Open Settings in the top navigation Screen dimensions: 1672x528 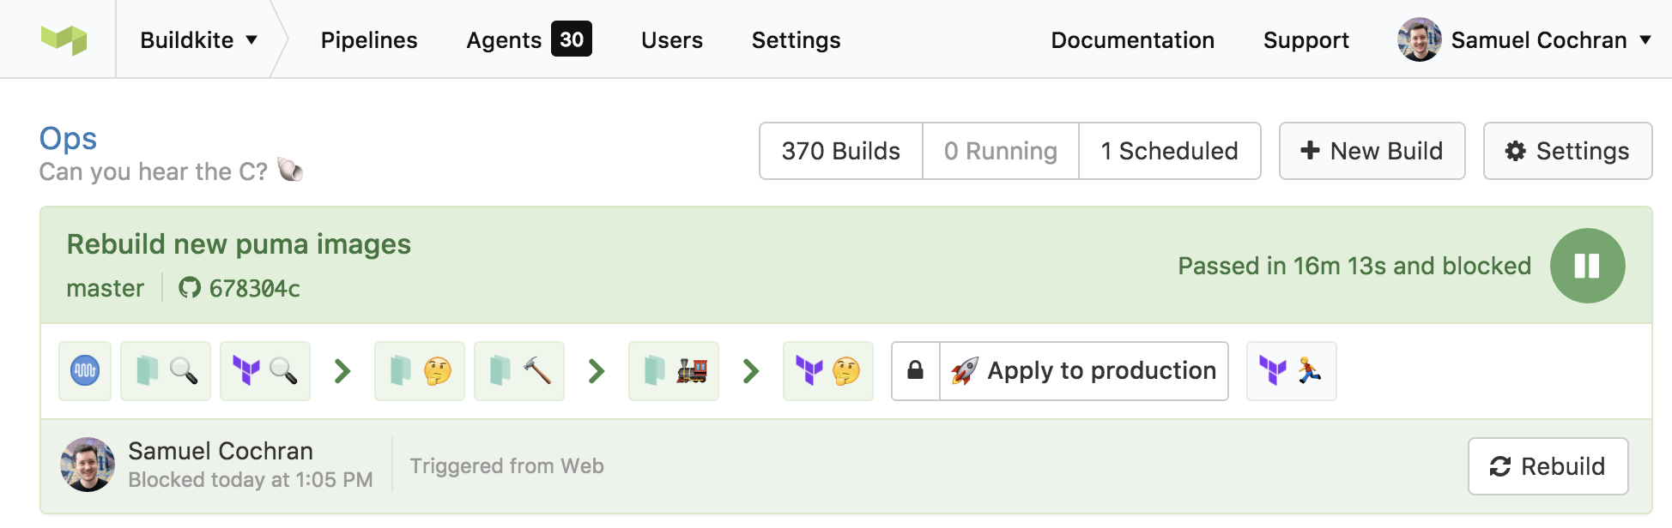click(x=797, y=39)
